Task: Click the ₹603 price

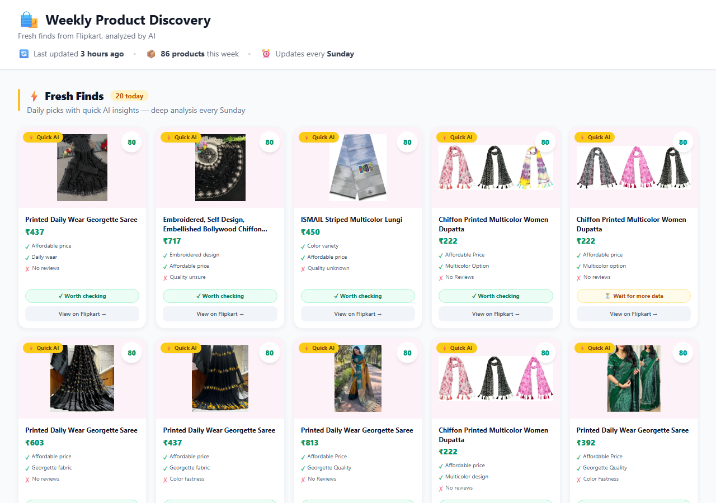Action: coord(35,443)
